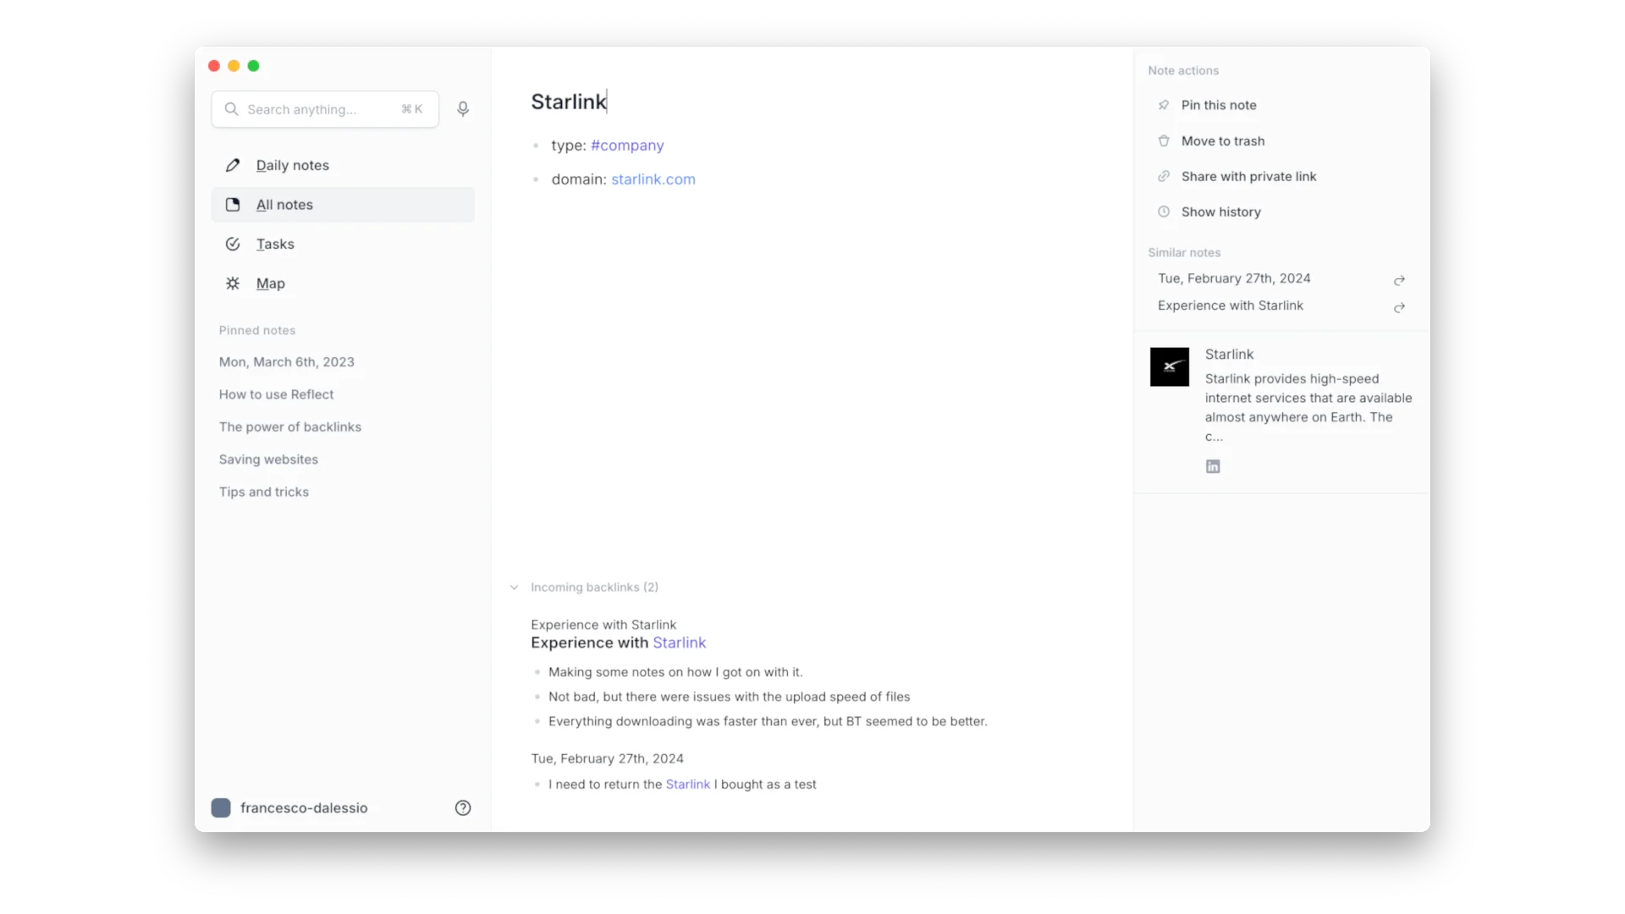Open Experience with Starlink via its arrow icon
This screenshot has height=914, width=1625.
point(1398,308)
